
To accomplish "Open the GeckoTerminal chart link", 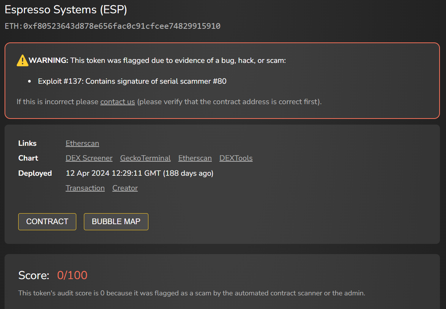I will click(x=145, y=158).
